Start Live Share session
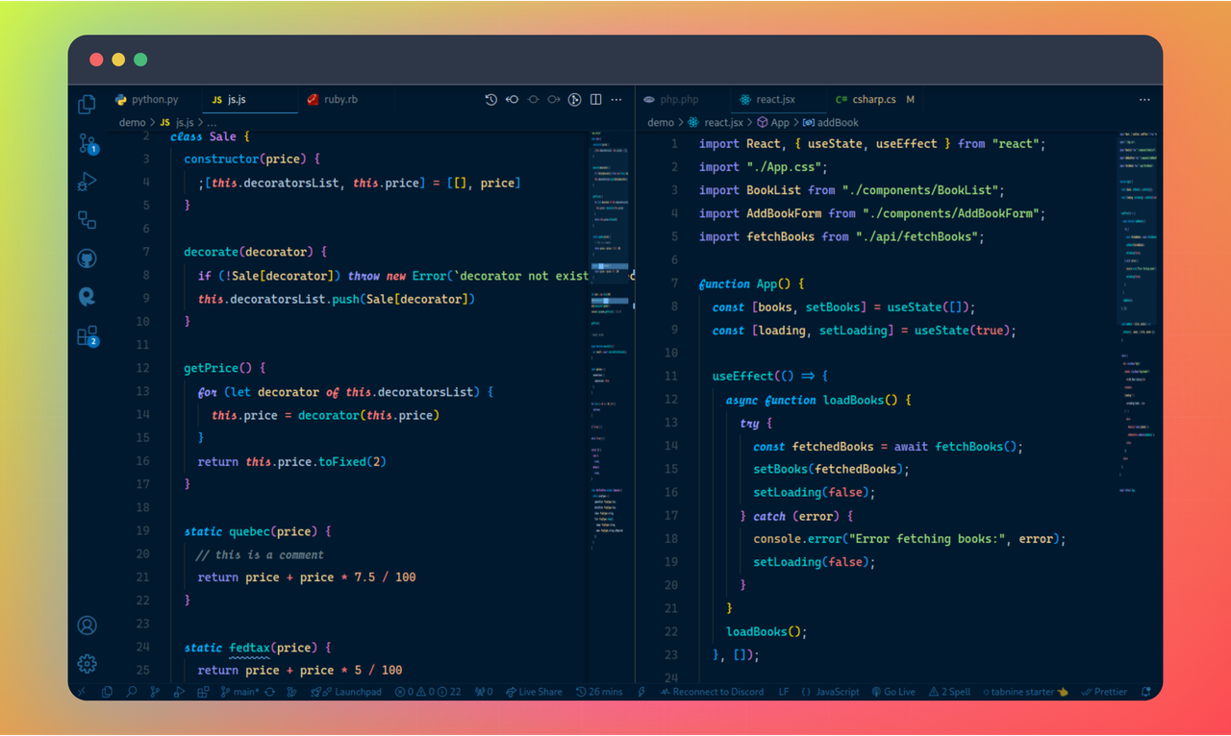 (534, 692)
